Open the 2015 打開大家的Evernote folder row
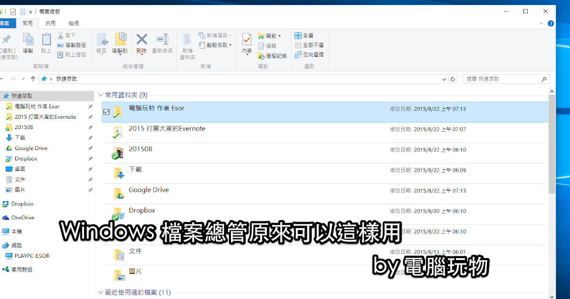The height and width of the screenshot is (299, 570). click(323, 132)
